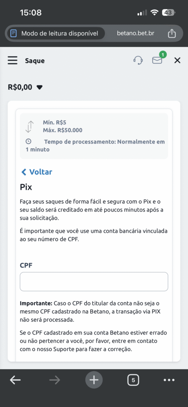
Task: Focus the CPF input field
Action: point(94,282)
